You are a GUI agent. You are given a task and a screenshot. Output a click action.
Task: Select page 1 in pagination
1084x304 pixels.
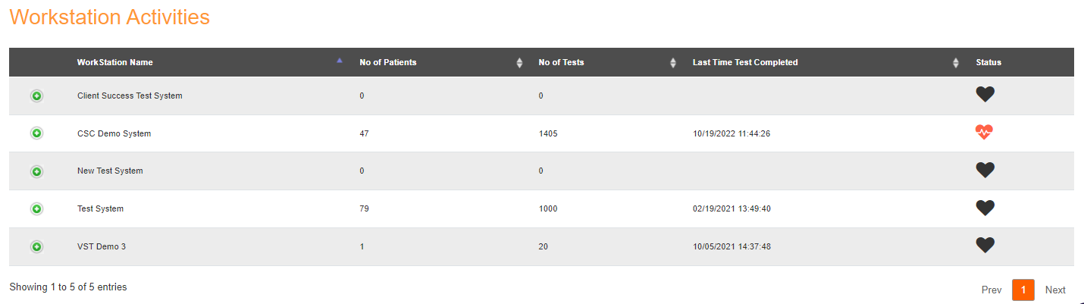(x=1023, y=290)
